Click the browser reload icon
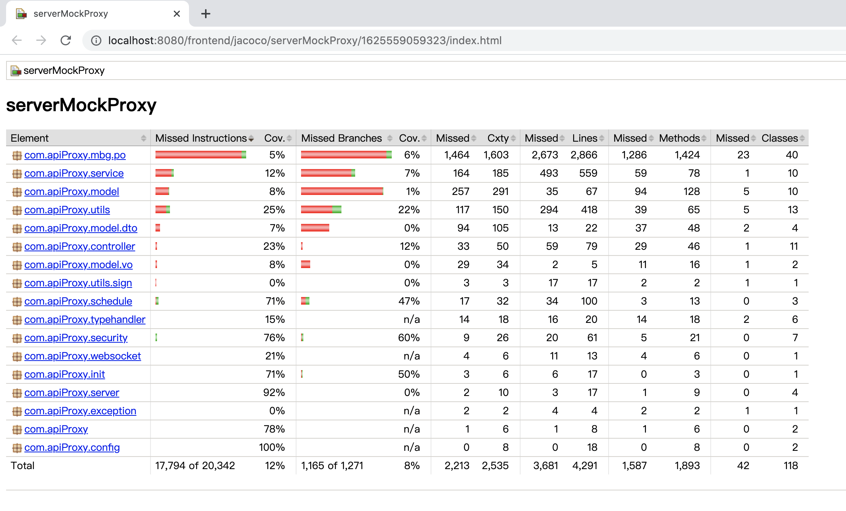 point(66,40)
